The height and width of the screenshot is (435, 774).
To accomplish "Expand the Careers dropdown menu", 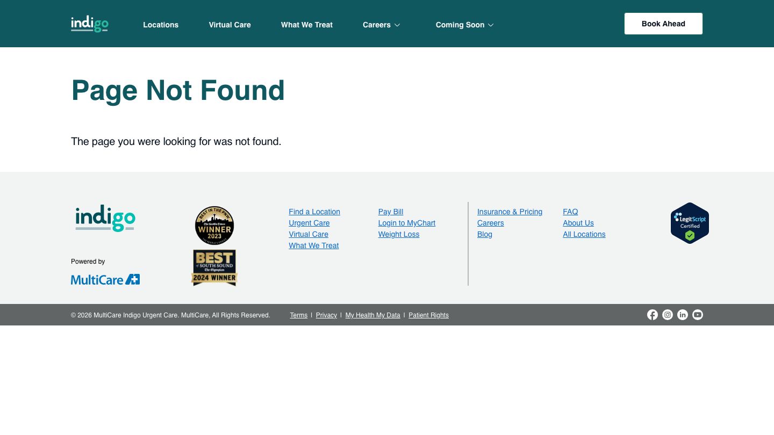I will [x=382, y=25].
